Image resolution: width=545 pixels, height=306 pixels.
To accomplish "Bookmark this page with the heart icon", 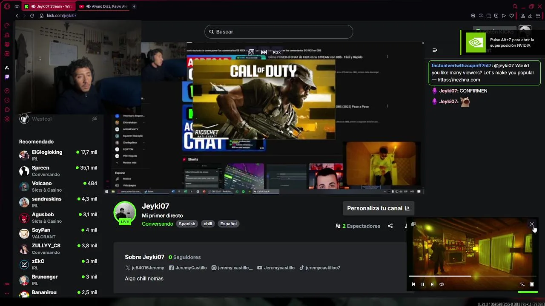I will 511,16.
